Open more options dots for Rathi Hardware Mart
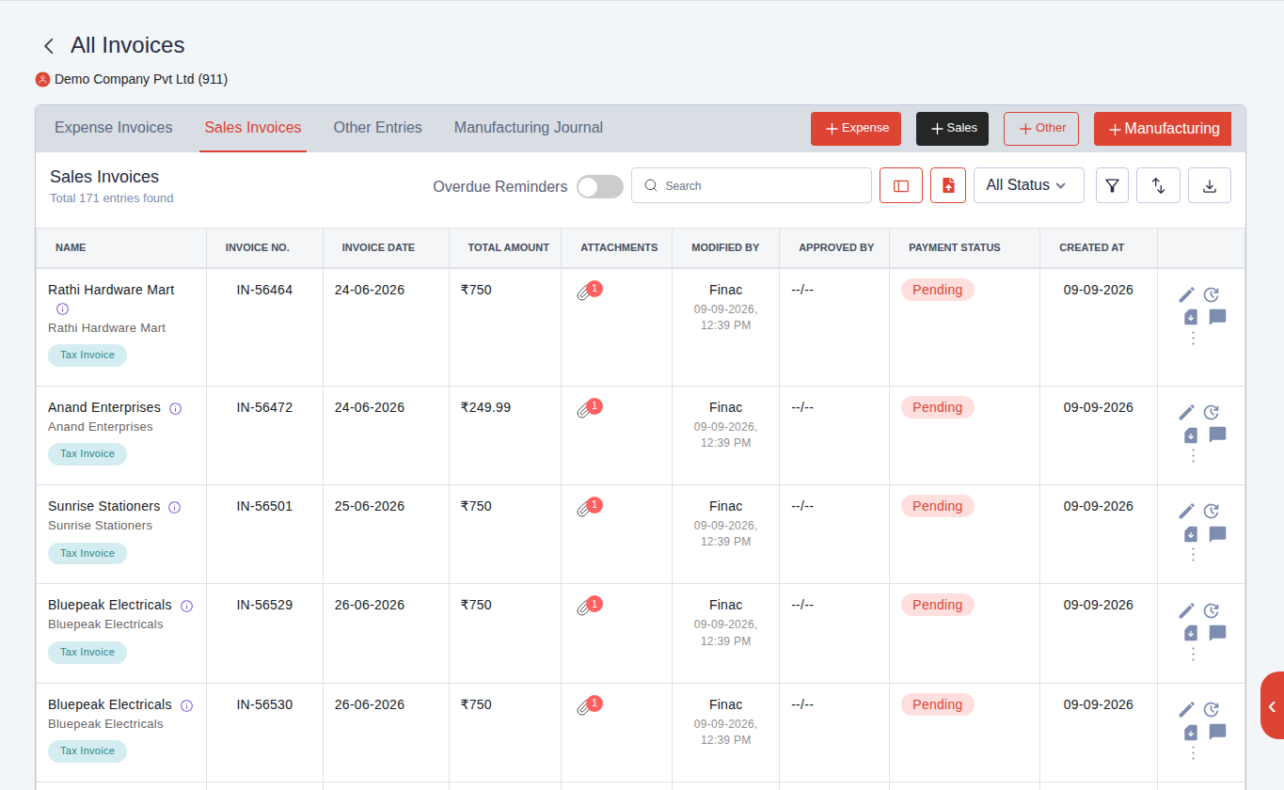This screenshot has width=1284, height=790. tap(1193, 338)
